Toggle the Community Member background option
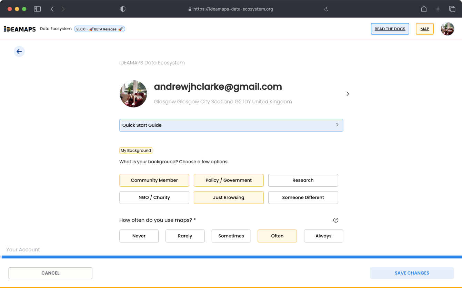 coord(154,180)
